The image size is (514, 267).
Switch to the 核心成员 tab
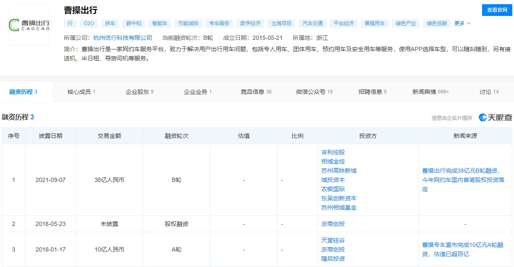tap(81, 92)
